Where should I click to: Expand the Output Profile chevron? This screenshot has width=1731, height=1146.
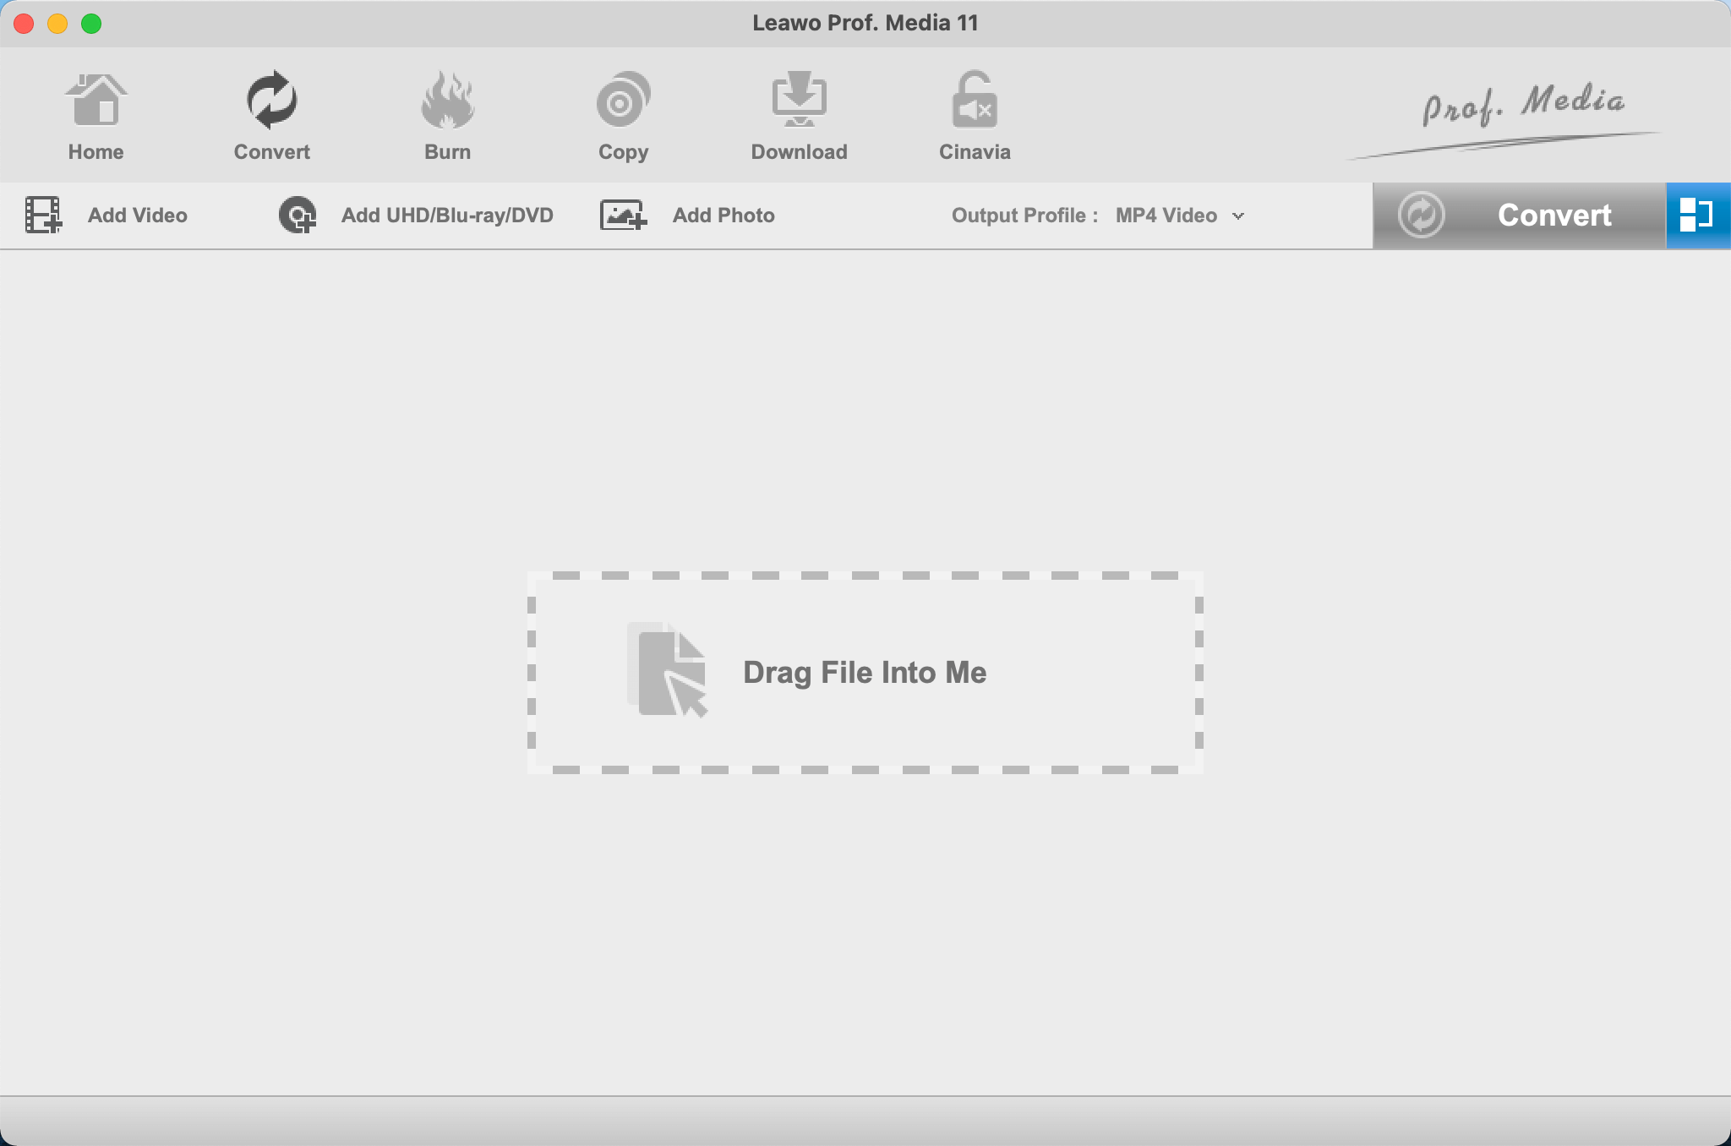[1239, 216]
